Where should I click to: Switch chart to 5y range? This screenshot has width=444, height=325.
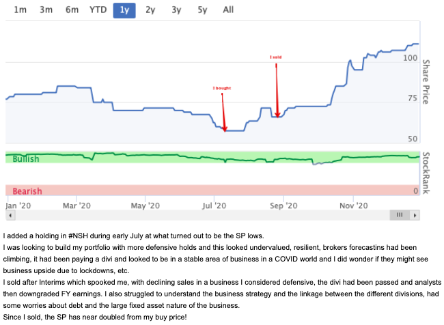202,10
